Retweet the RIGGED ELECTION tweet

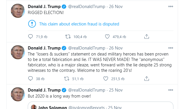pyautogui.click(x=68, y=37)
